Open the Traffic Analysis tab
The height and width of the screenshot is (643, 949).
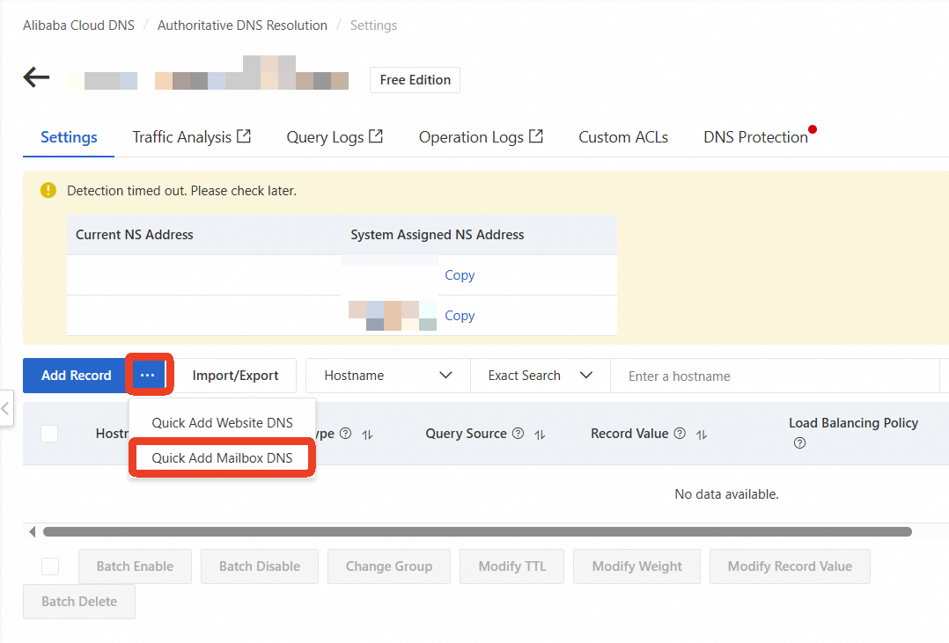pyautogui.click(x=191, y=137)
